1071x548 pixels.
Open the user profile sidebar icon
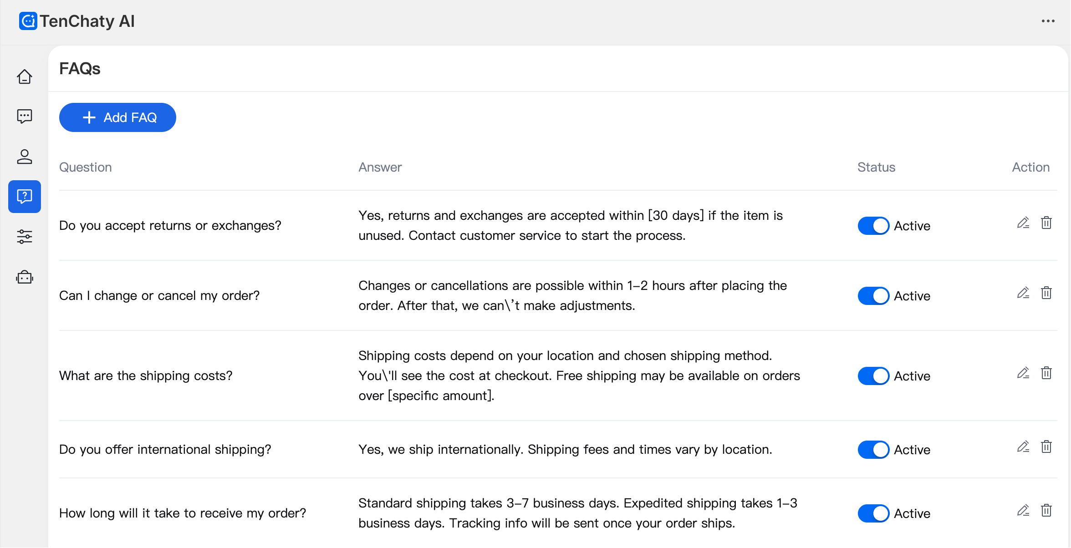click(x=25, y=157)
